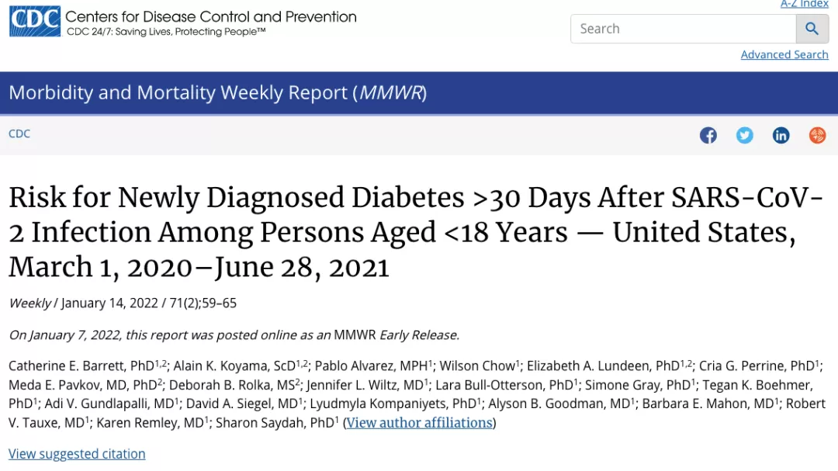Click author name Sharon Saydah
Screen dimensions: 838x471
pos(275,423)
